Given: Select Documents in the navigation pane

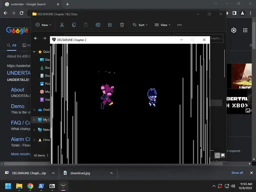Looking at the screenshot, I should (45, 75).
